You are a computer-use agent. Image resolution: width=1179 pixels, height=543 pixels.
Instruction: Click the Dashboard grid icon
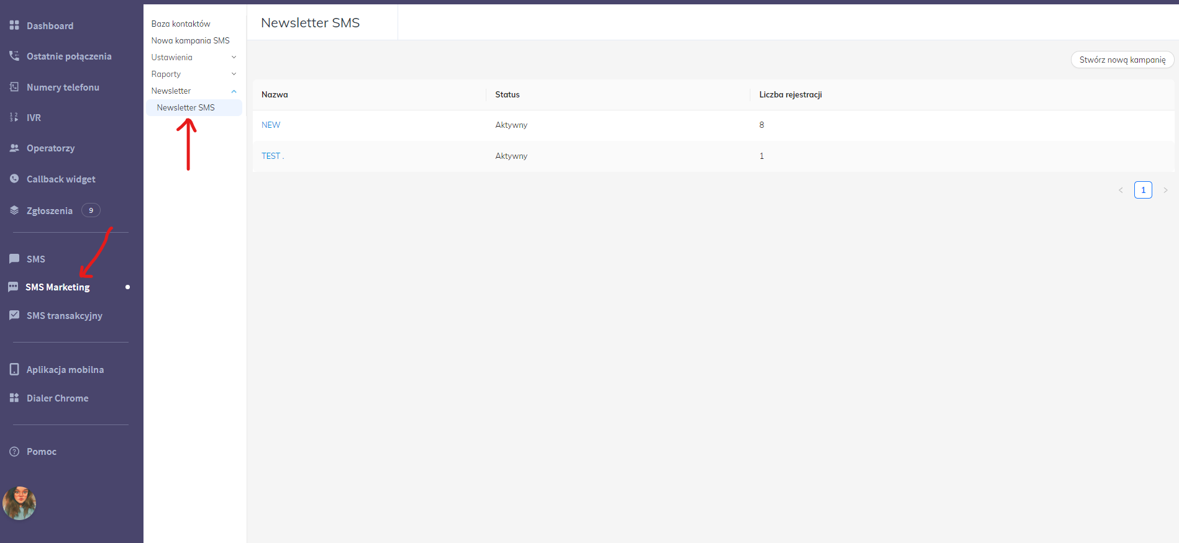[x=14, y=25]
